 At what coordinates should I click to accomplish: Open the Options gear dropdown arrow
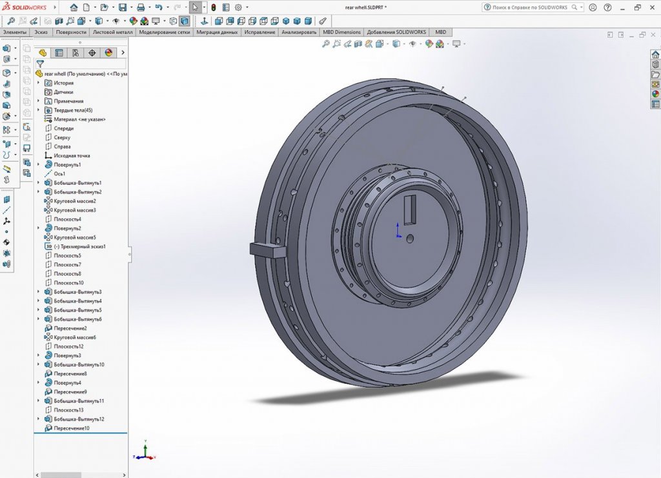(x=247, y=8)
